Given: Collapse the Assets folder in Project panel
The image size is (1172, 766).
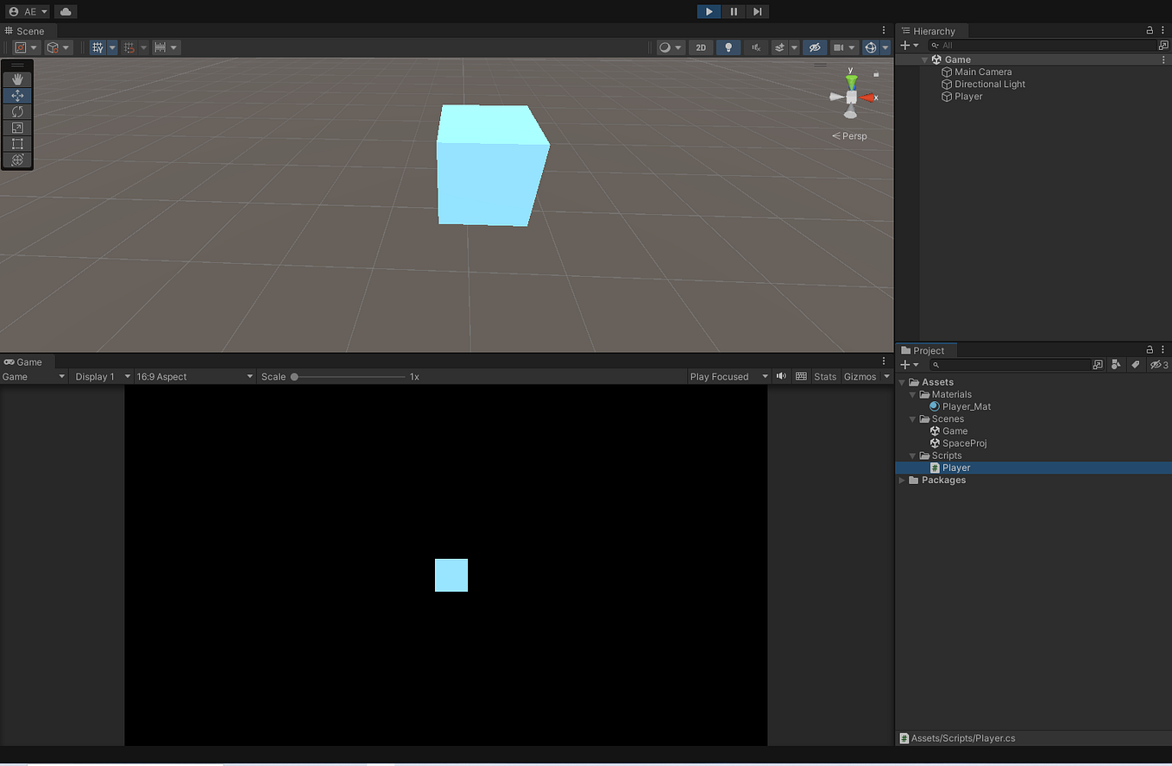Looking at the screenshot, I should 902,381.
